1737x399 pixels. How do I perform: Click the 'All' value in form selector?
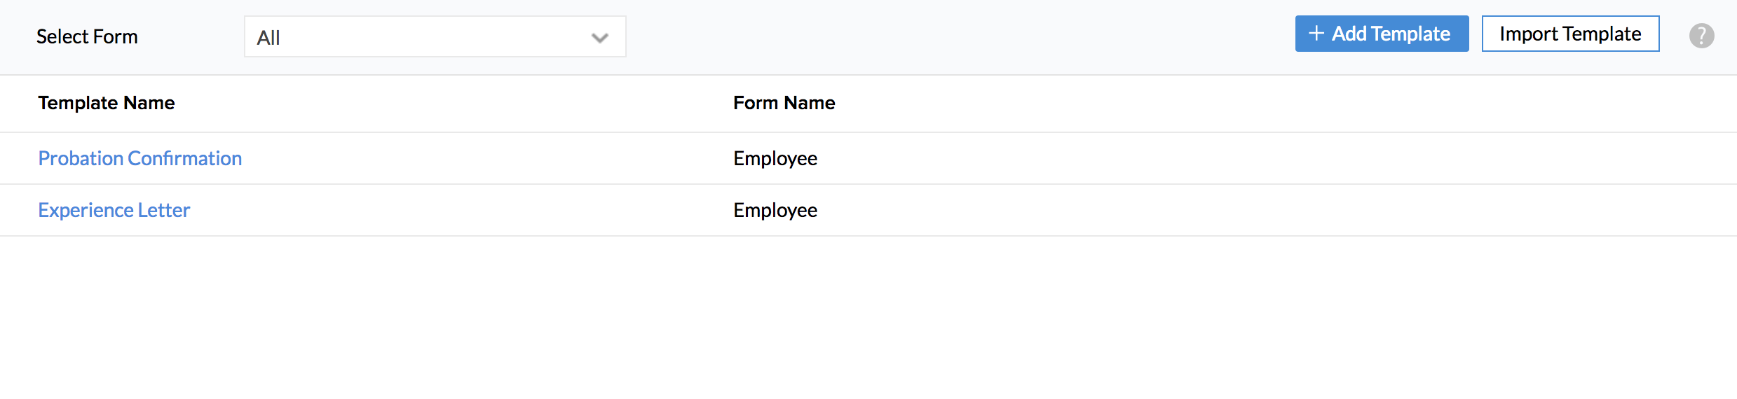click(x=268, y=38)
